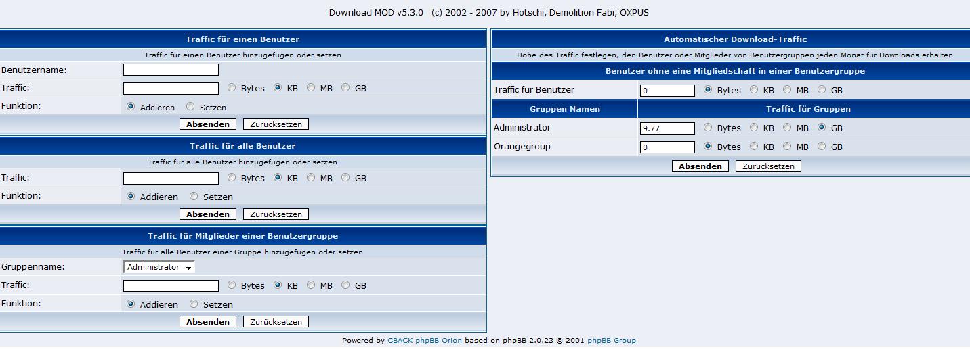Open the Gruppenname dropdown
Viewport: 970px width, 355px height.
pyautogui.click(x=159, y=267)
